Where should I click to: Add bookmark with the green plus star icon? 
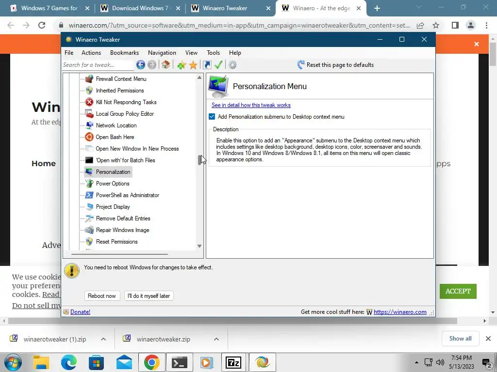click(182, 65)
